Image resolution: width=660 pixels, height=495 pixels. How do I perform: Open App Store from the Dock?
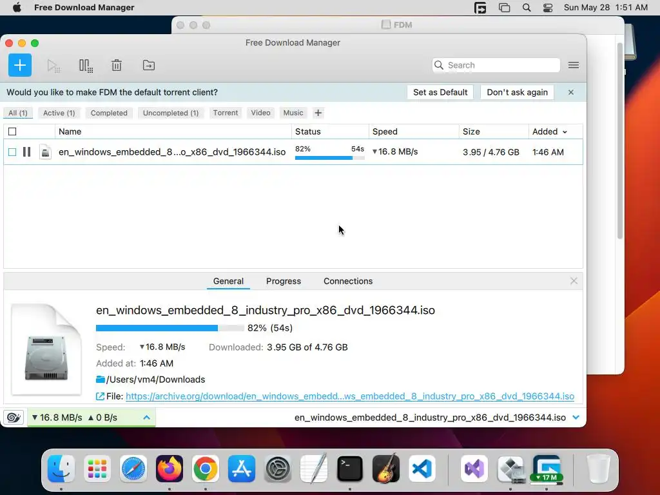pos(242,469)
